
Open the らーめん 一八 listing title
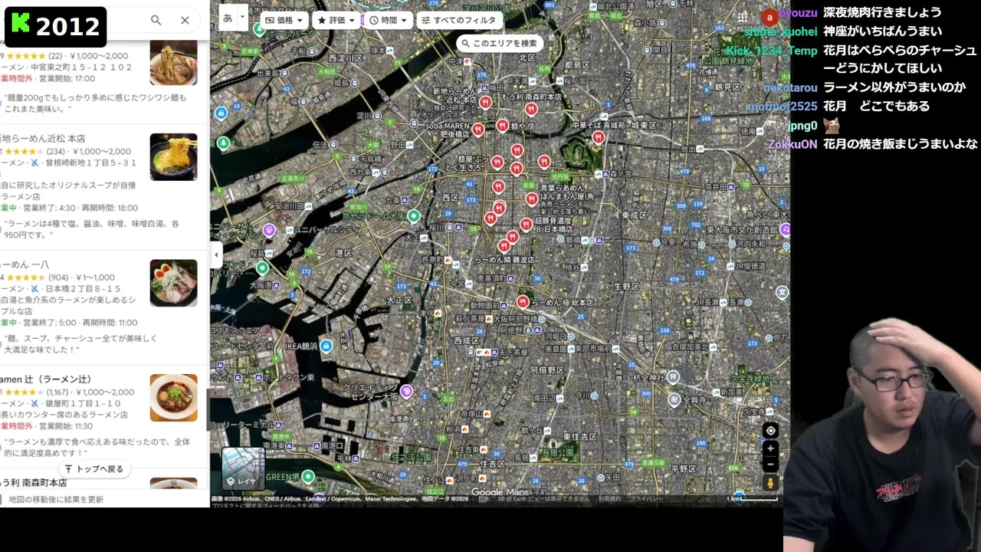pyautogui.click(x=25, y=264)
